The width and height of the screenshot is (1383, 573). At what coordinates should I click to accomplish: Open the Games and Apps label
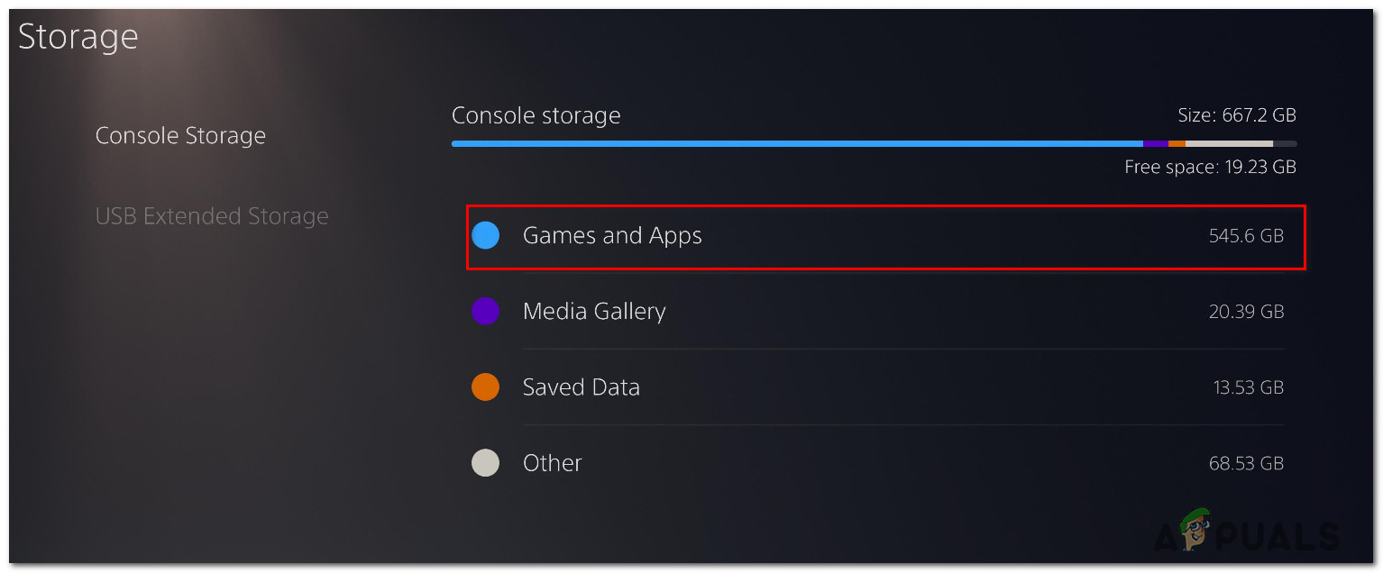612,236
